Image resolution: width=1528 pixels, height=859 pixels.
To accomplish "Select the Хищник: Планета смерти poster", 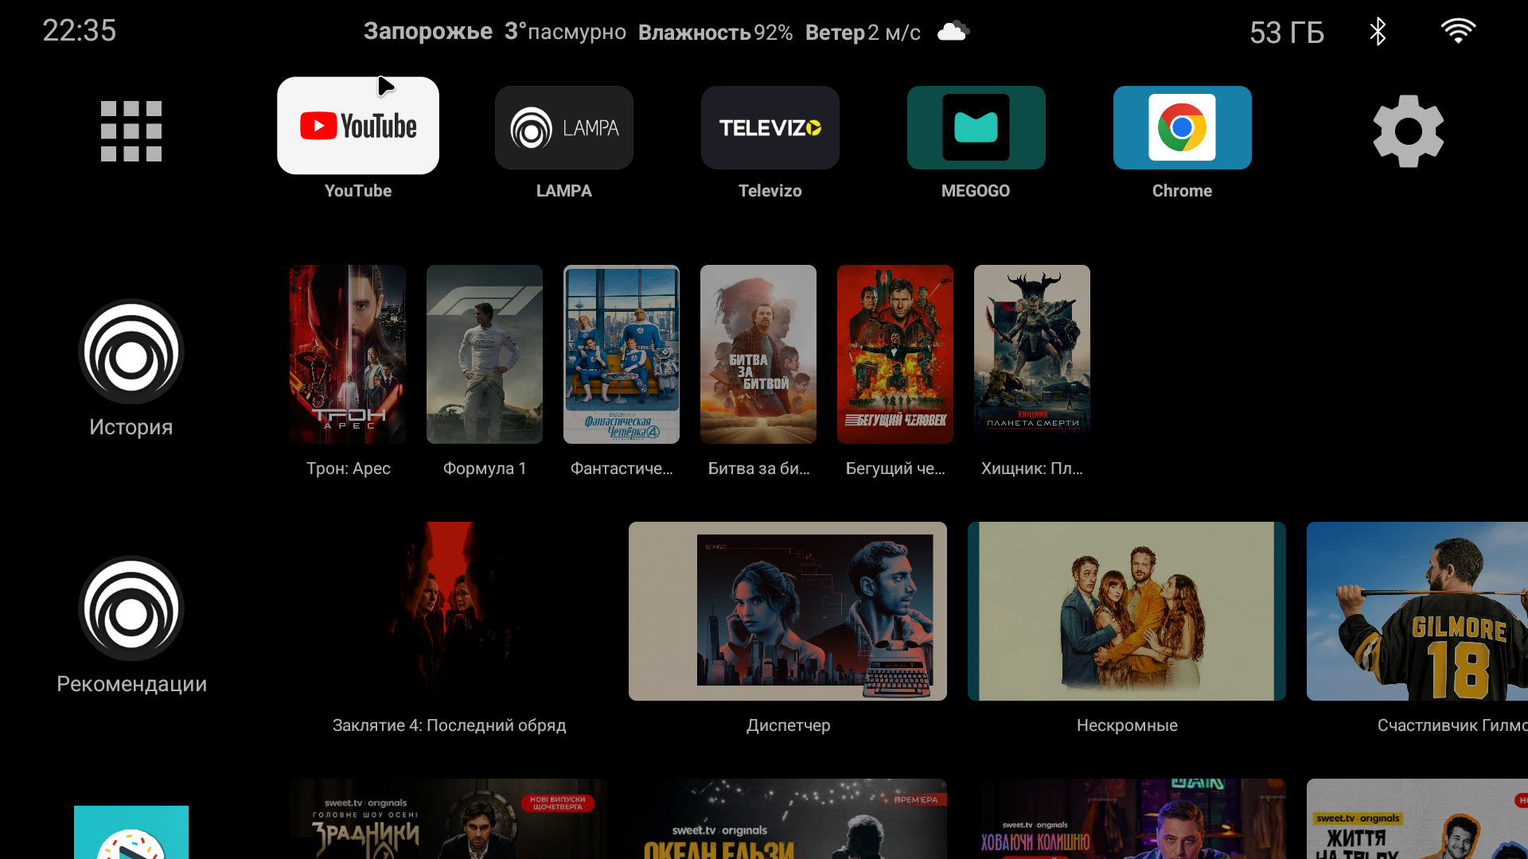I will 1032,354.
